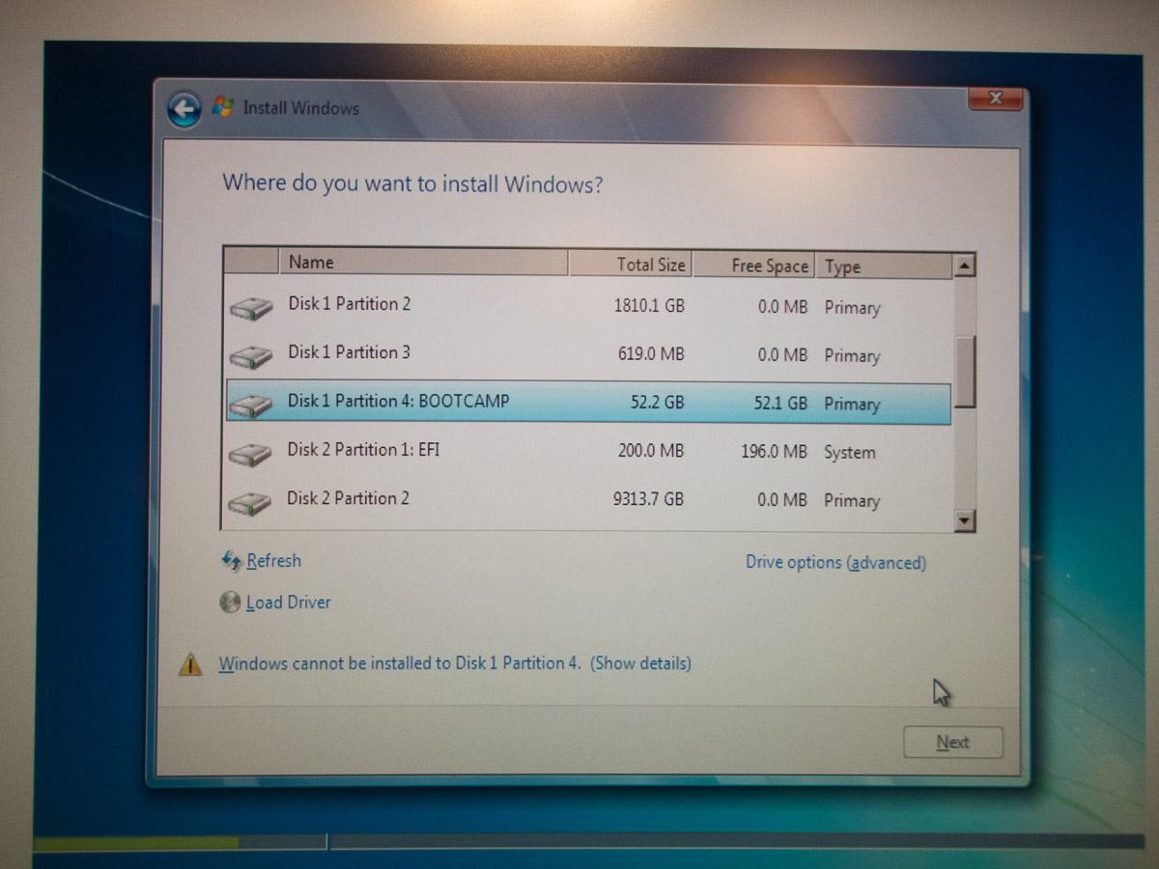Click the 52.2 GB total size value
The image size is (1159, 869).
(x=657, y=402)
